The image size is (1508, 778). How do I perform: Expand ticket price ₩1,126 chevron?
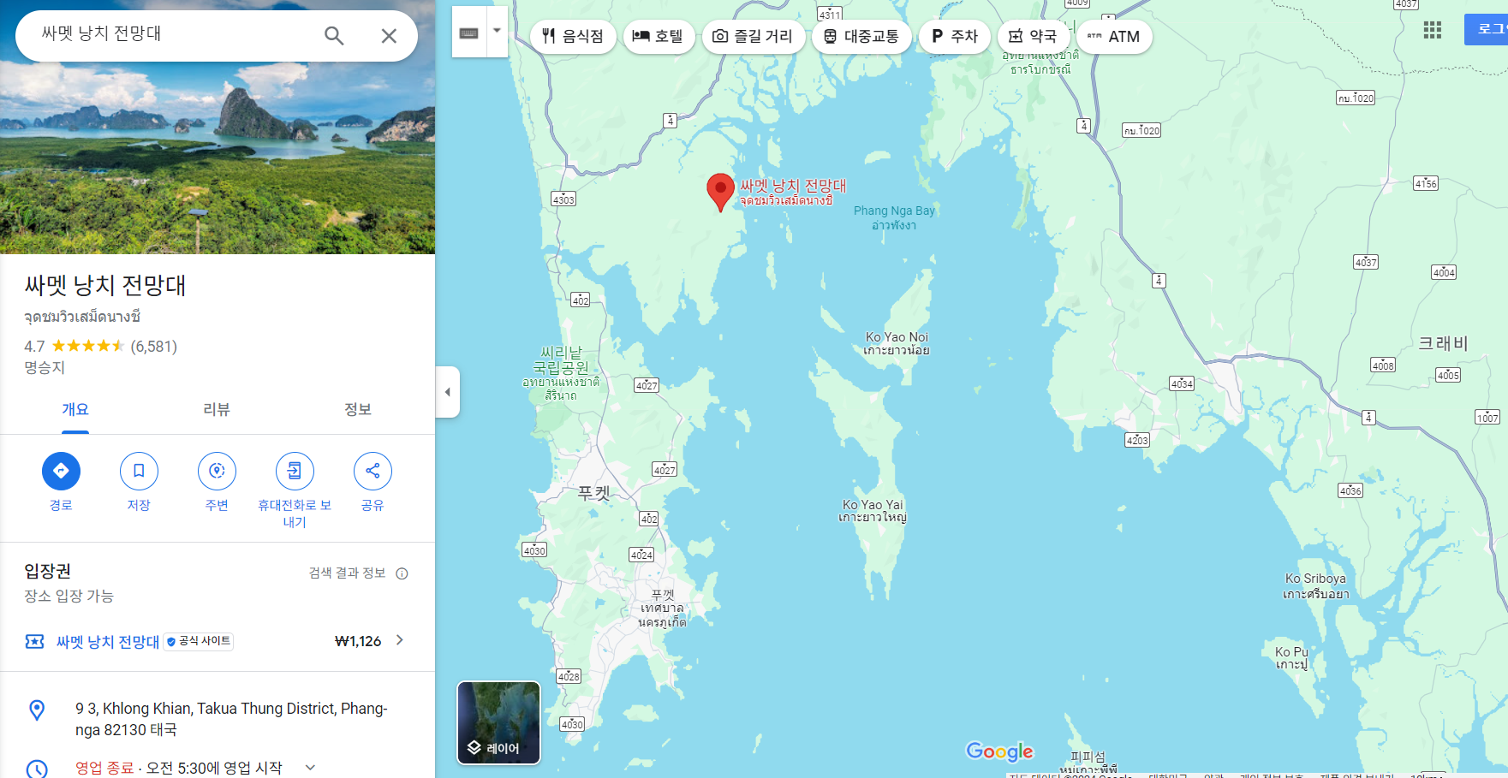point(399,640)
